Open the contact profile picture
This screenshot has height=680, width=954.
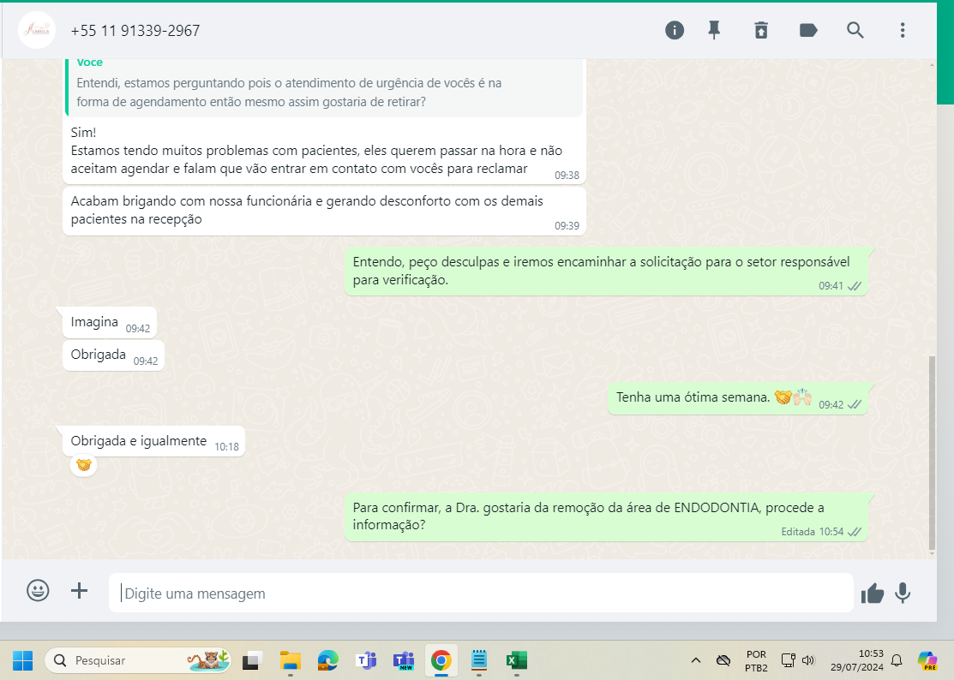37,30
